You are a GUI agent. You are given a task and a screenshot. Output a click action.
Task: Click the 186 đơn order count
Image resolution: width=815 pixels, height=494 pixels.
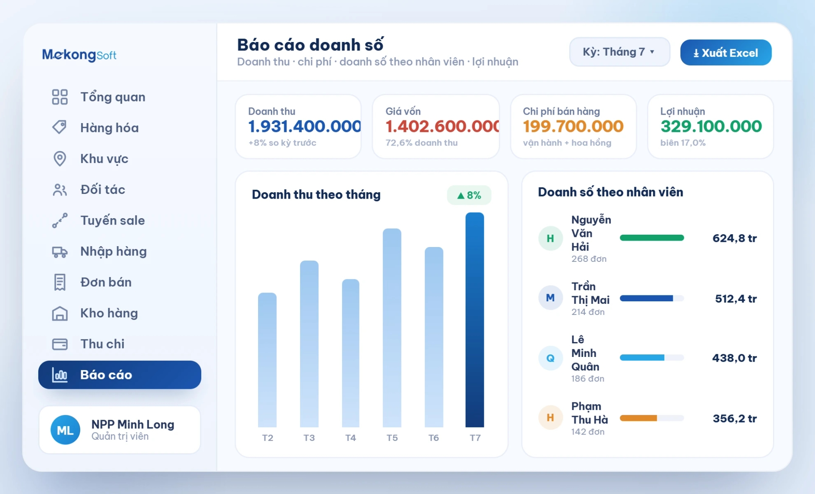587,379
